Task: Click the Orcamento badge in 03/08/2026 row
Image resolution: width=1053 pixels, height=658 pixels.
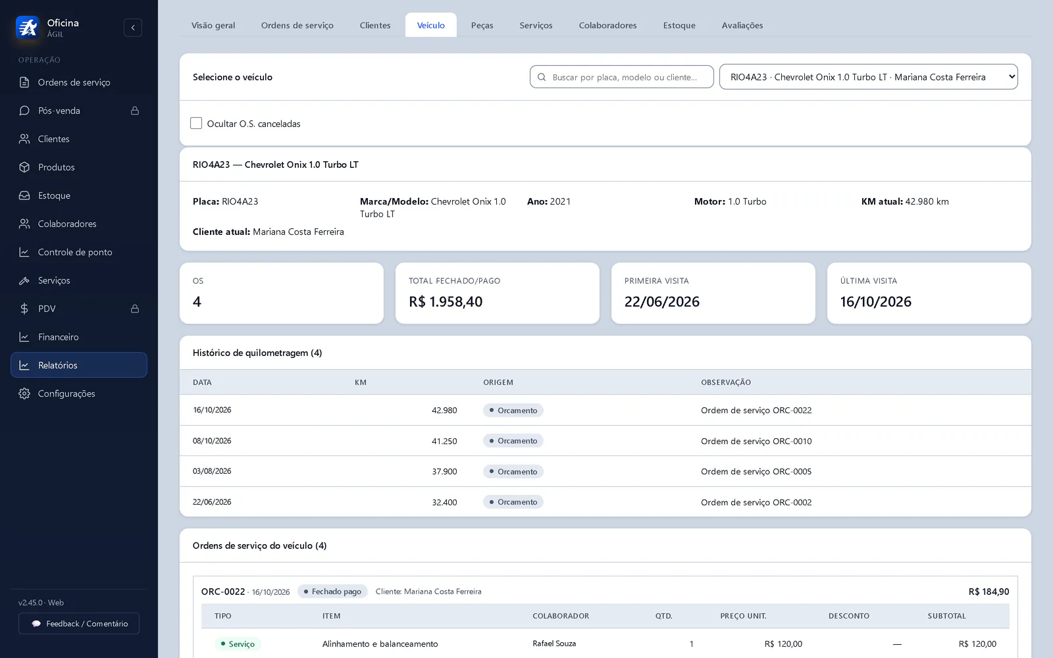Action: pos(513,472)
